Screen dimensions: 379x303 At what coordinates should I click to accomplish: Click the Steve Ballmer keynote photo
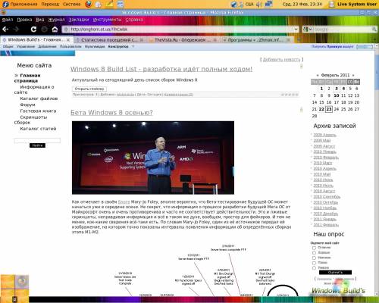(x=153, y=158)
